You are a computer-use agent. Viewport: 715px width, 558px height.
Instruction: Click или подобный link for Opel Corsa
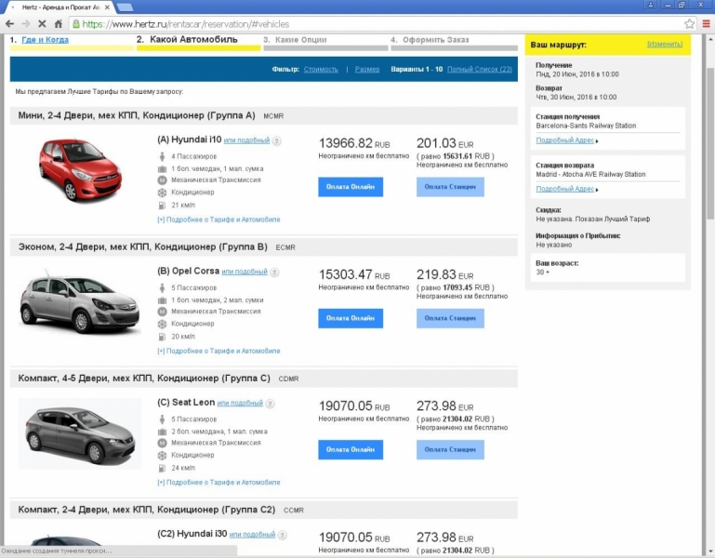tap(245, 272)
